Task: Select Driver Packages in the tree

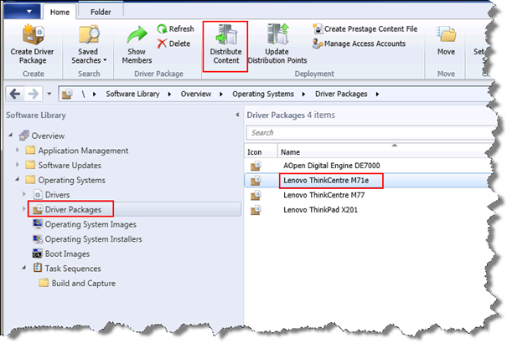Action: coord(73,210)
